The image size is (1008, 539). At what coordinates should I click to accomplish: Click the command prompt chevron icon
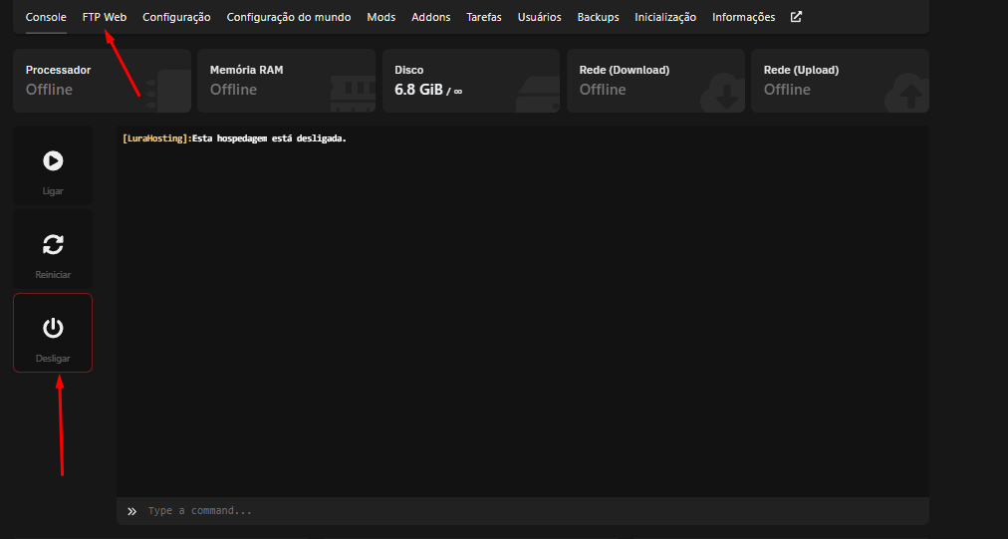click(x=131, y=511)
